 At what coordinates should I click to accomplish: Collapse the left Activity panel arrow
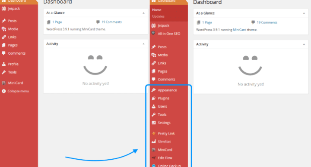[143, 44]
